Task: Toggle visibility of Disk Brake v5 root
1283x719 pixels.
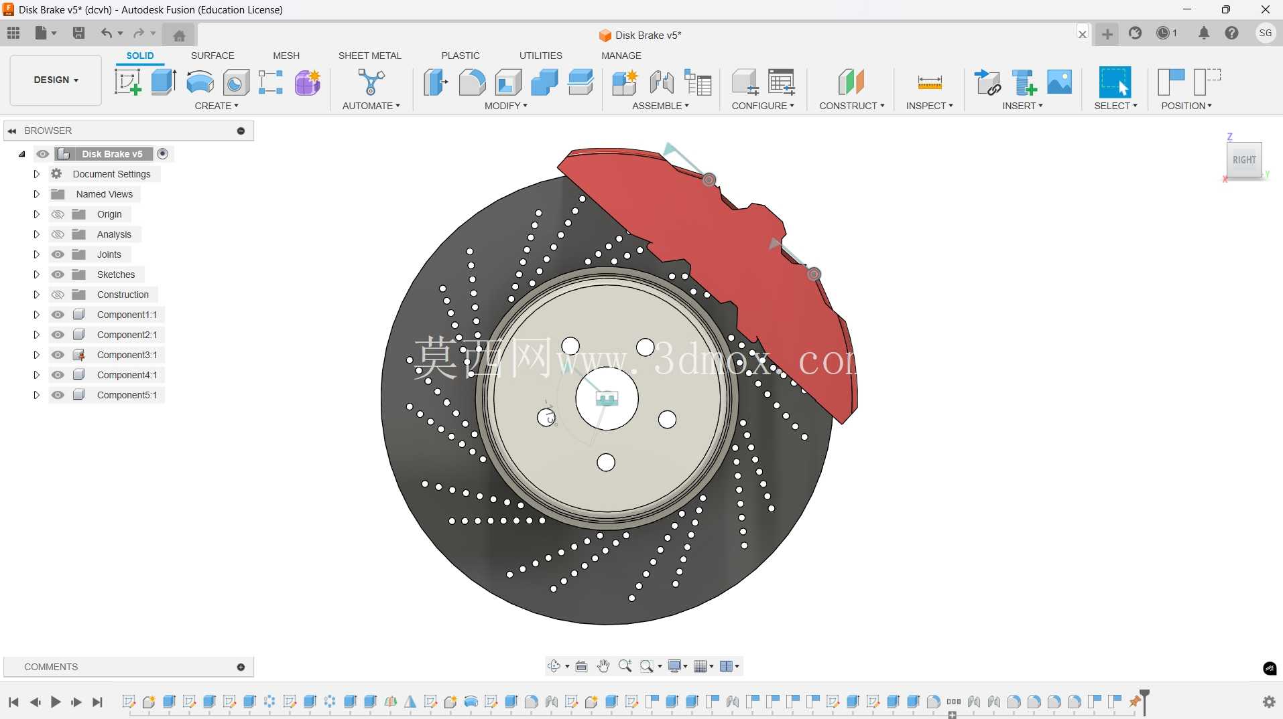Action: pyautogui.click(x=42, y=154)
